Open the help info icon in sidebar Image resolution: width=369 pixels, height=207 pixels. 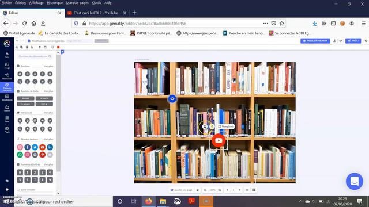7,189
